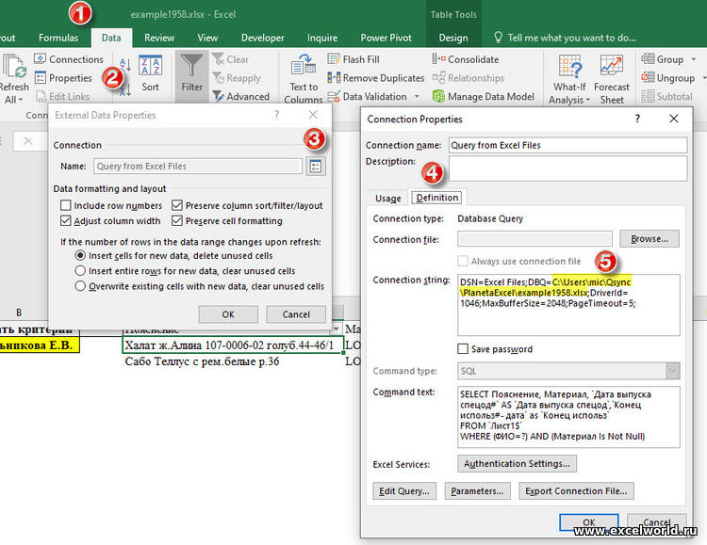Click Edit Links in the ribbon

(62, 96)
